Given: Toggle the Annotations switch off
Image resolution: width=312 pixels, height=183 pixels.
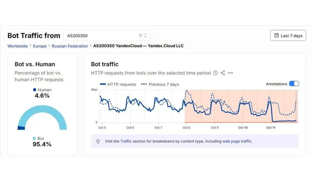Looking at the screenshot, I should [294, 84].
